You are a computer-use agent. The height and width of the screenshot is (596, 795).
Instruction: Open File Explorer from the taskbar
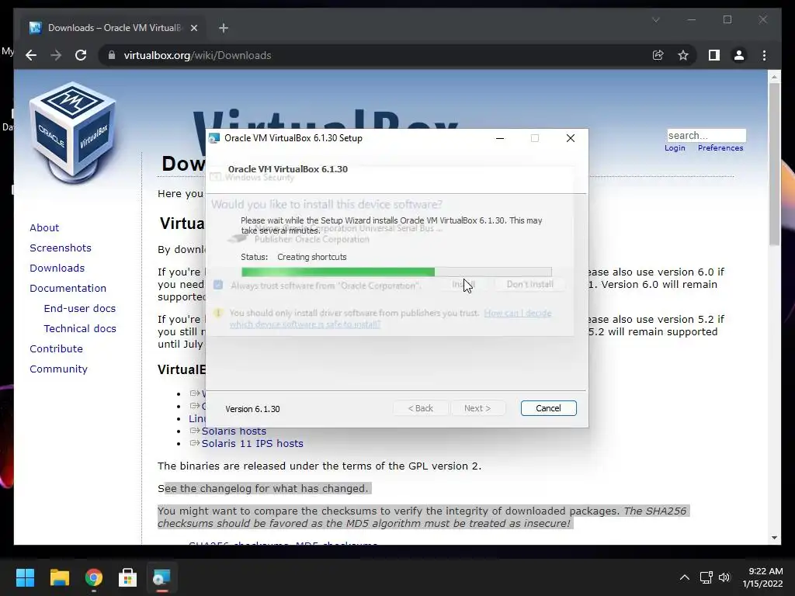coord(59,577)
